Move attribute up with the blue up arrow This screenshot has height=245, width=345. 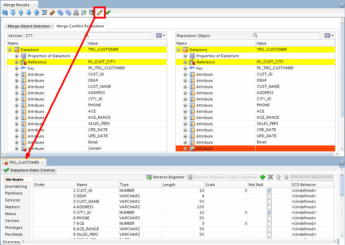tap(278, 177)
